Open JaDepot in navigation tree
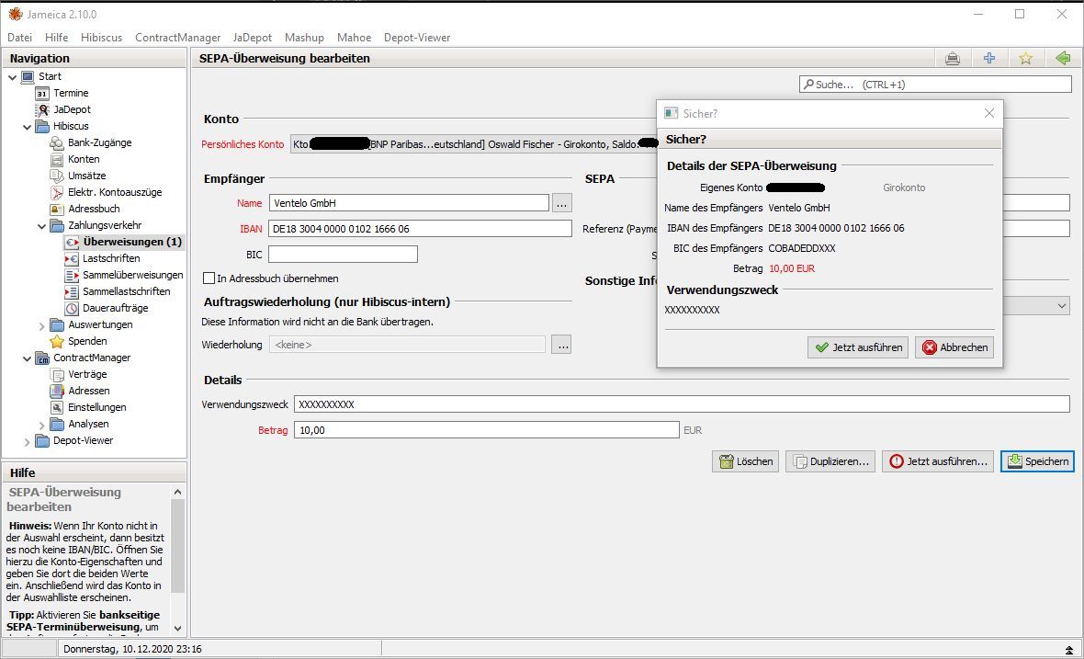Image resolution: width=1084 pixels, height=659 pixels. pyautogui.click(x=72, y=109)
